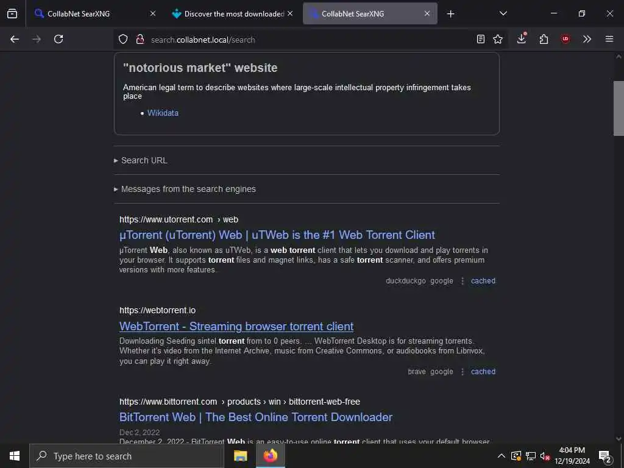The width and height of the screenshot is (624, 468).
Task: Click the https://www.utorrent.com URL text
Action: [x=166, y=219]
